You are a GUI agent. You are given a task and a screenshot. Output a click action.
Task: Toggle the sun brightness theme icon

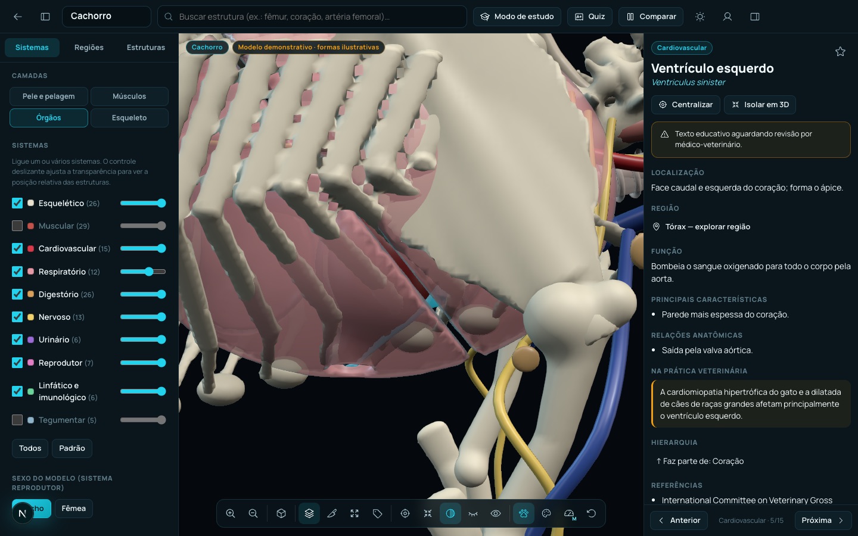point(700,17)
